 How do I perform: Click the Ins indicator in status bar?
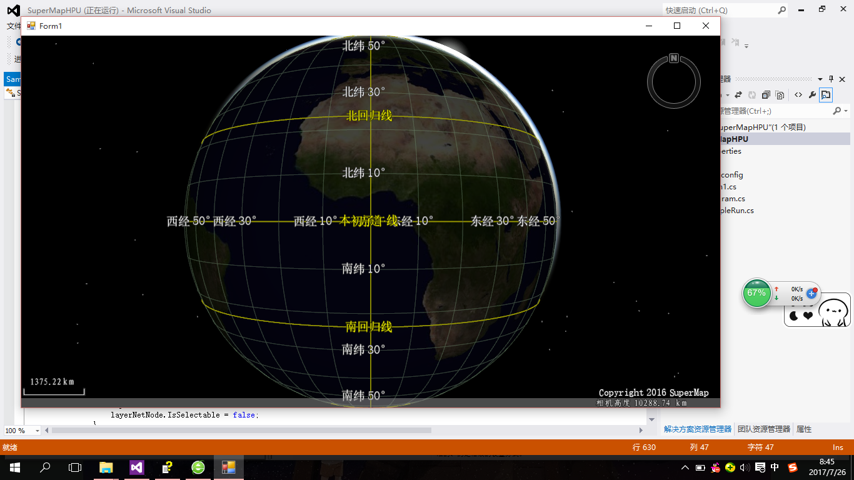838,447
